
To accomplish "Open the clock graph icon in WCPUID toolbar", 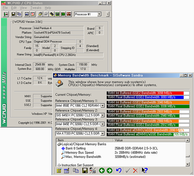I will point(27,14).
